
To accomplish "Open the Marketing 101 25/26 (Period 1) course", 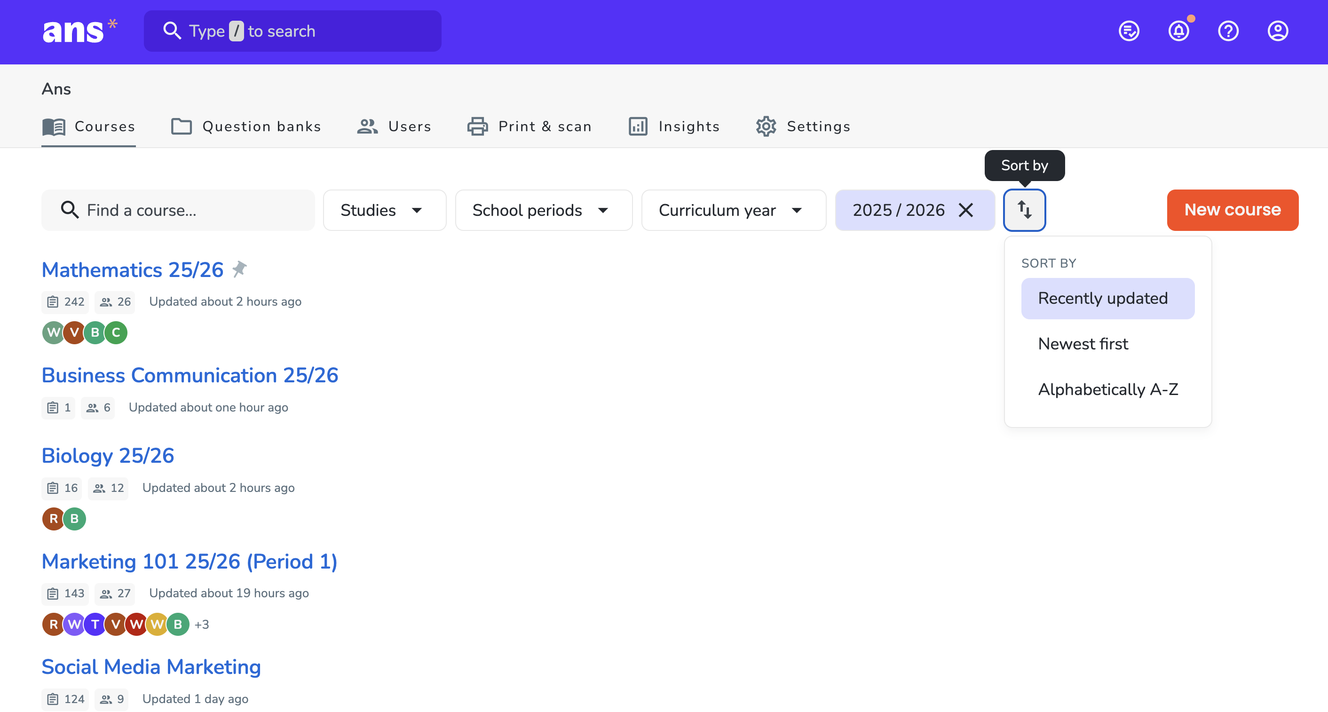I will point(189,562).
